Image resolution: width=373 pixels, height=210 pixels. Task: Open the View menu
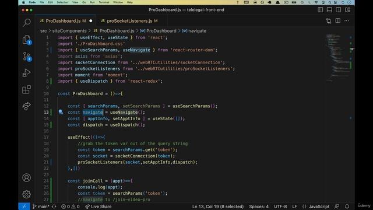(x=75, y=2)
